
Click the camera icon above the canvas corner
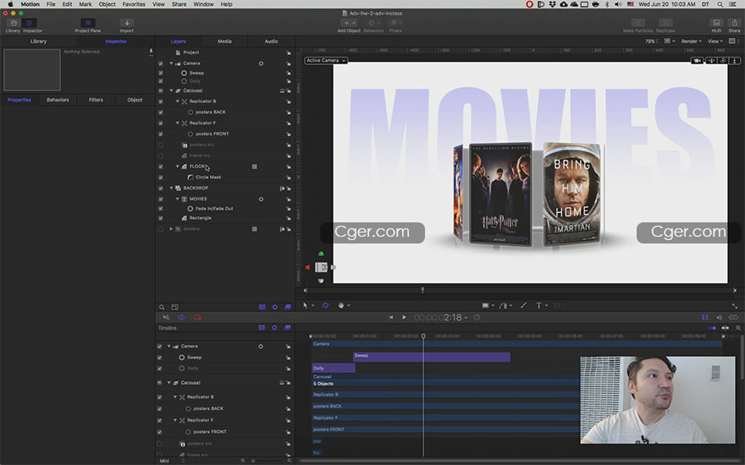click(697, 61)
